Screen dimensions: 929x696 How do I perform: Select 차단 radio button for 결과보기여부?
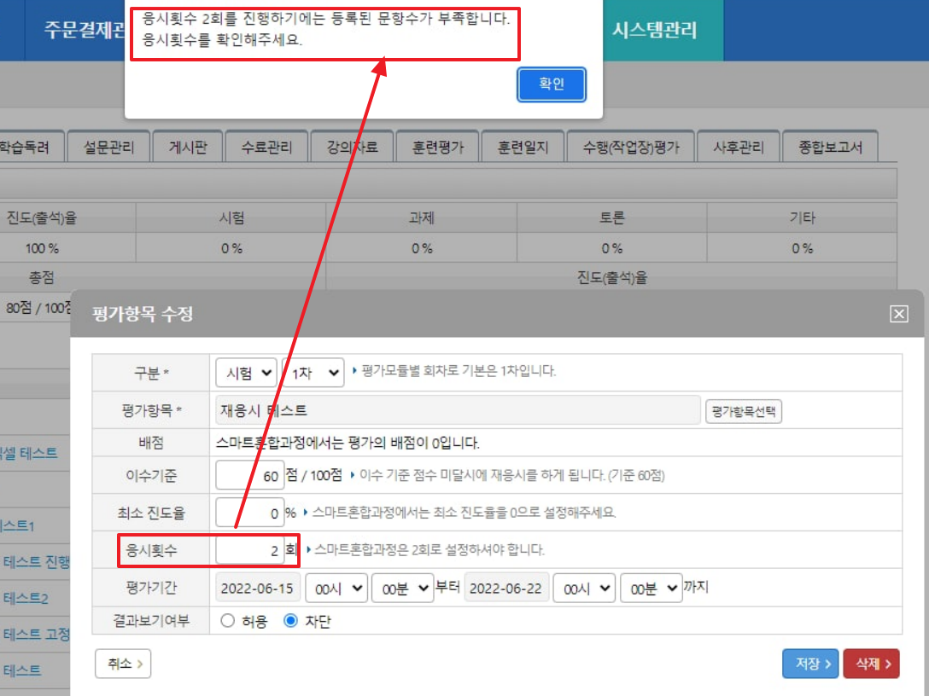pyautogui.click(x=290, y=621)
